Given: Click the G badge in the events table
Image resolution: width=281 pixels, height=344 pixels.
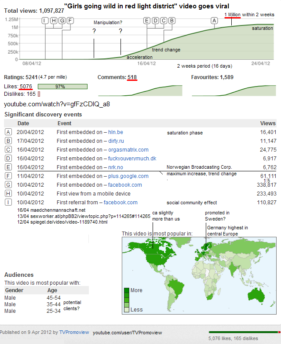Looking at the screenshot, I should click(8, 185).
